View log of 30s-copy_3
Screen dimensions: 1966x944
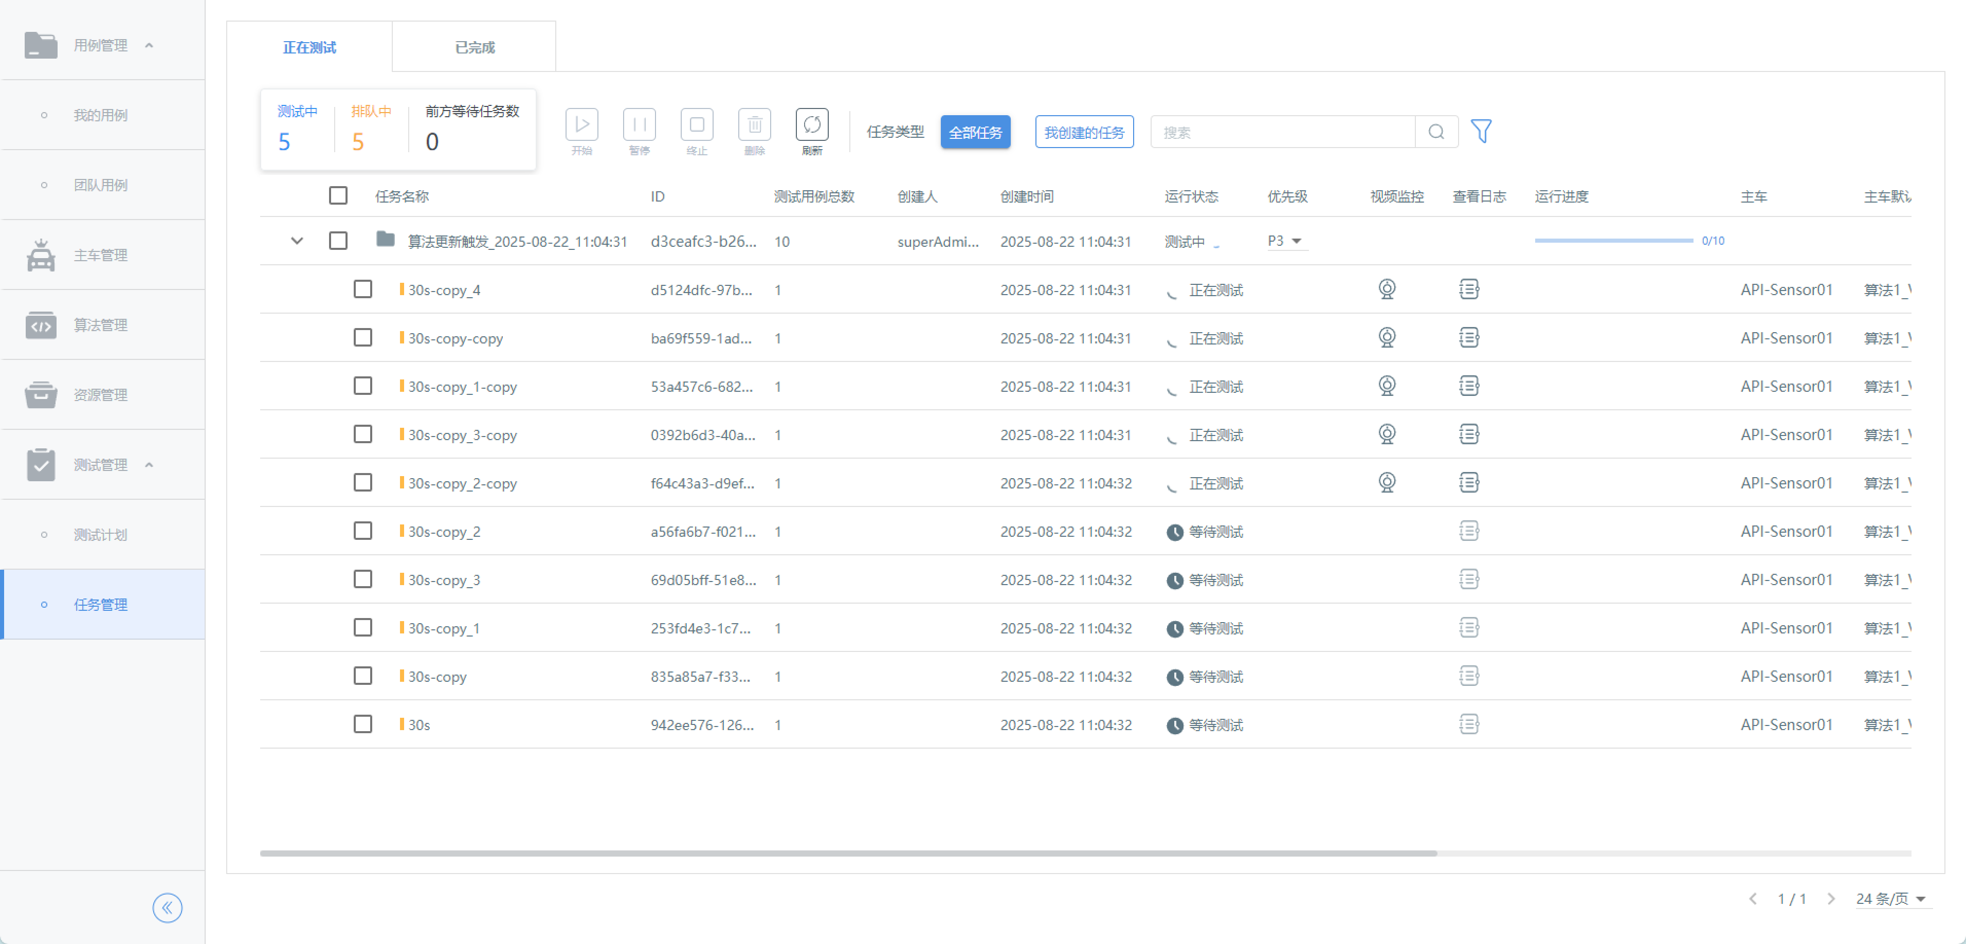(x=1469, y=579)
